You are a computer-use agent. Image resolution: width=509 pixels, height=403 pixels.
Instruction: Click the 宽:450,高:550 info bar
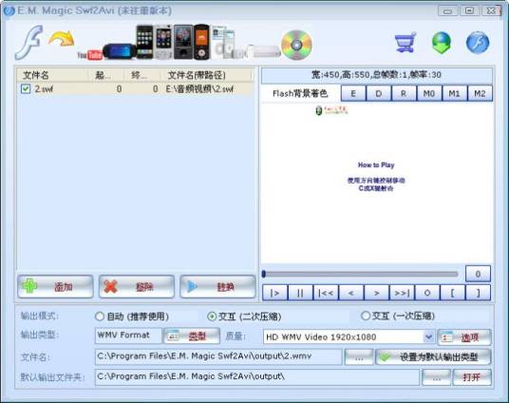377,75
